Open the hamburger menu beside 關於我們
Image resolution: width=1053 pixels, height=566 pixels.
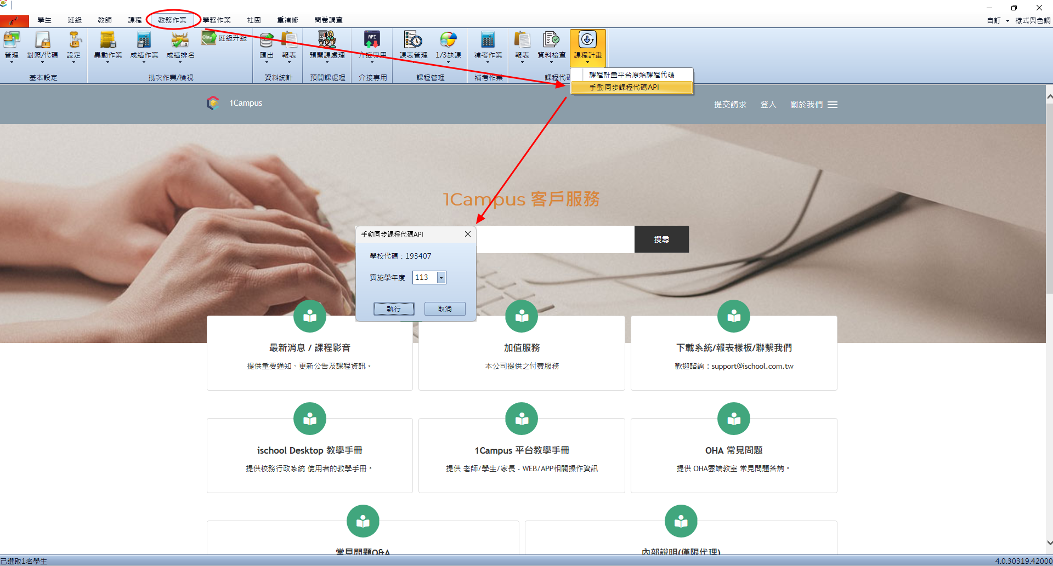click(833, 105)
